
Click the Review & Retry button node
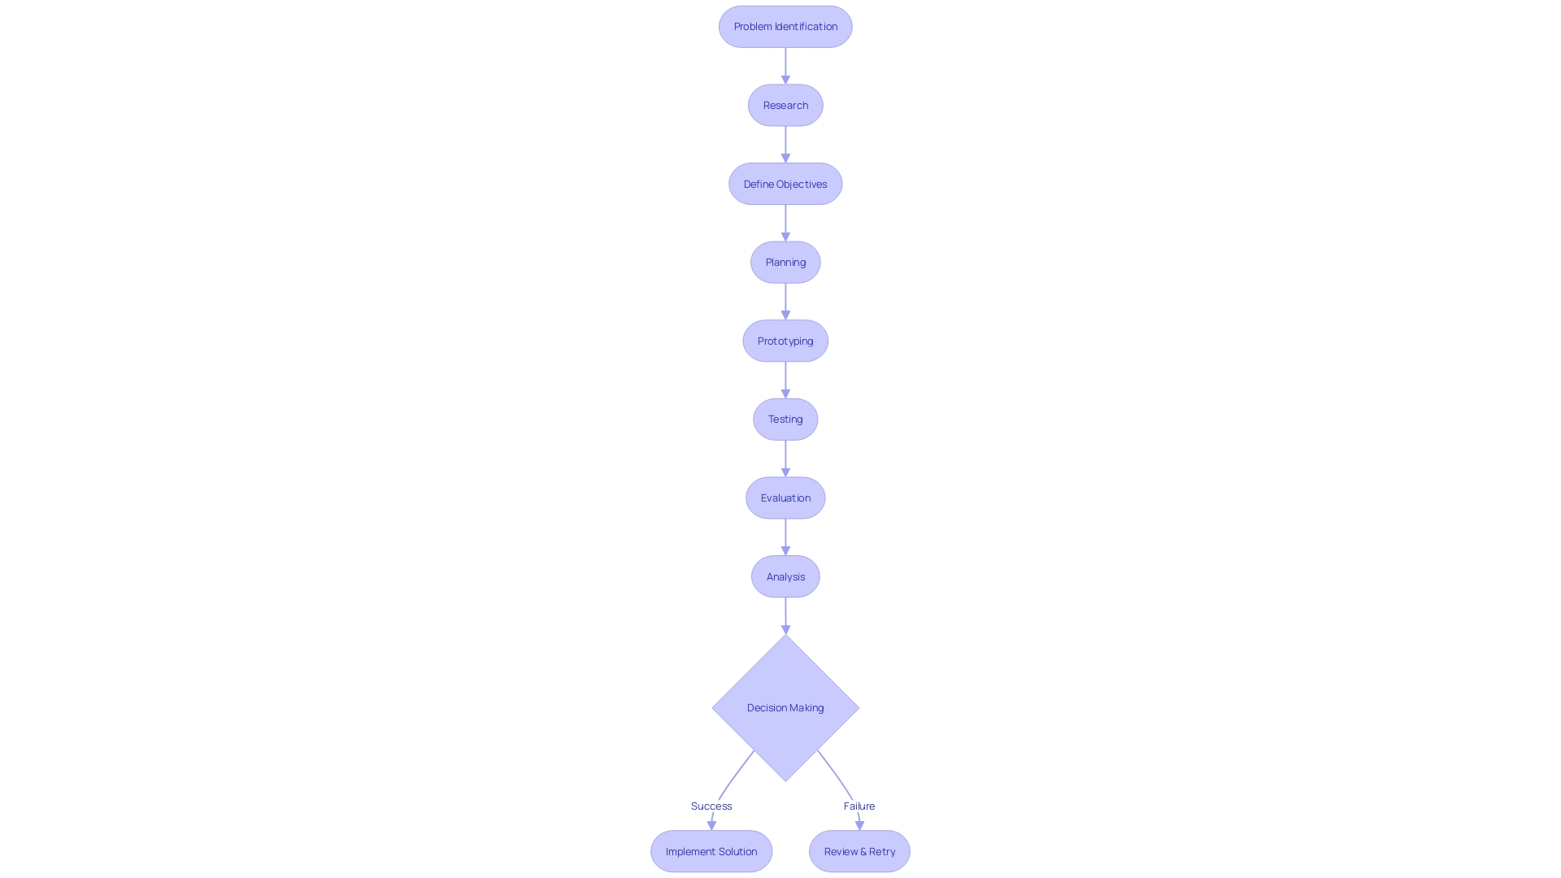(859, 850)
